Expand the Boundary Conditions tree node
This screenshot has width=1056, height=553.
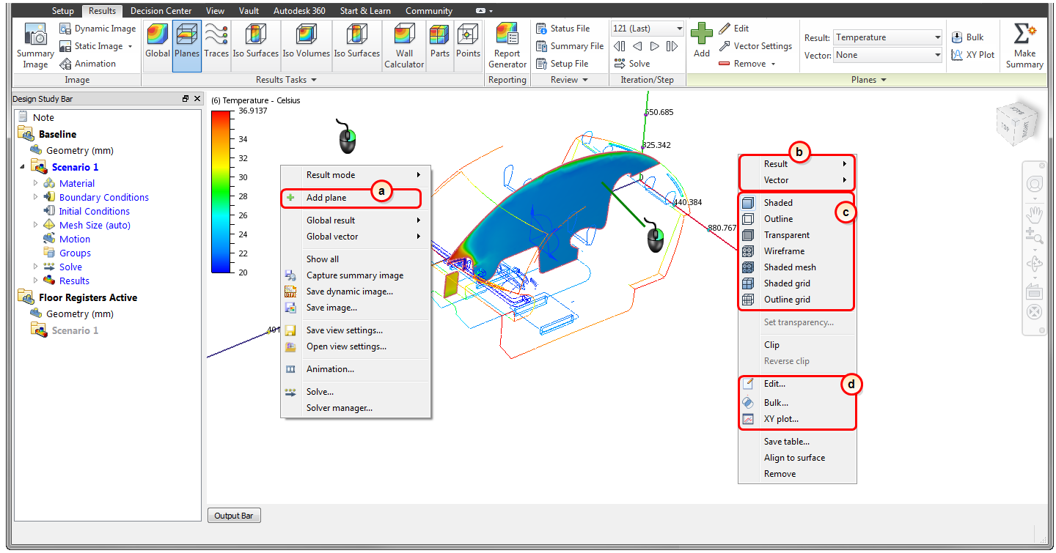tap(34, 197)
